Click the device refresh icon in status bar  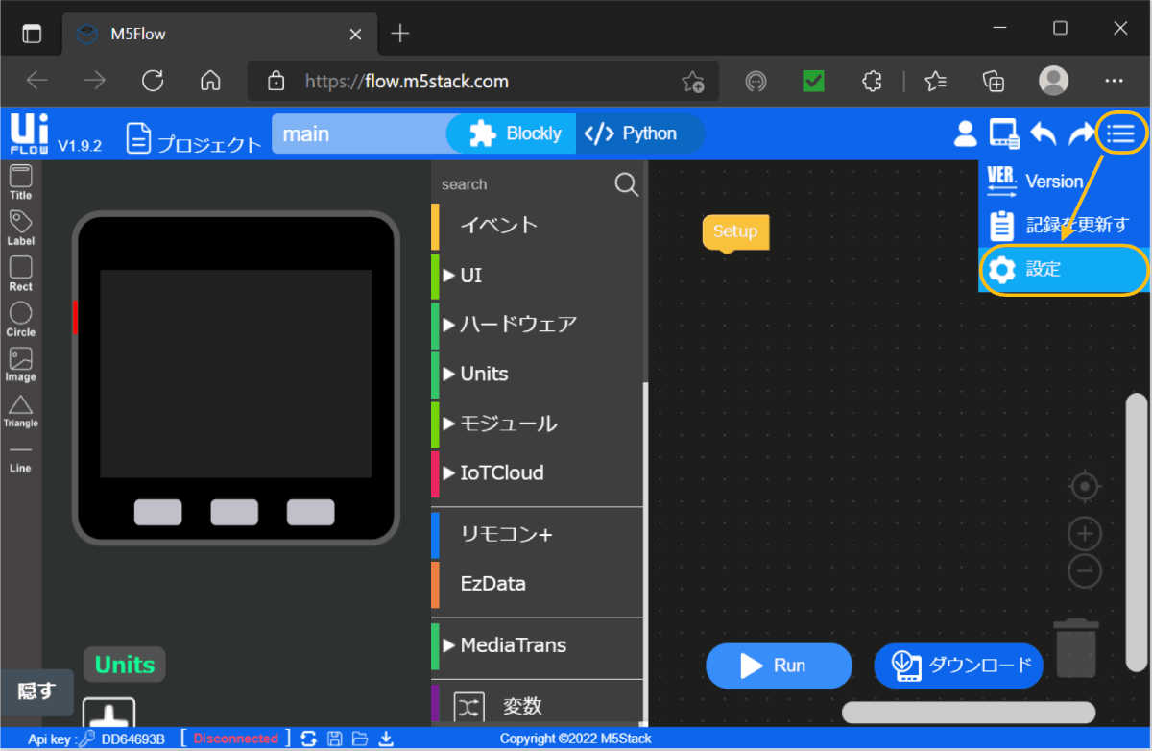308,738
